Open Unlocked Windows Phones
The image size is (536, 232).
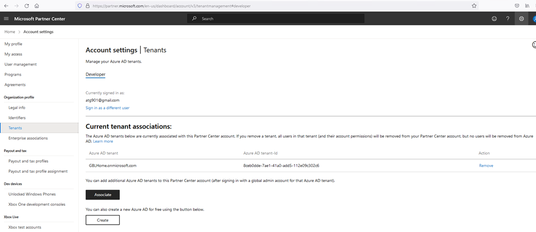(32, 194)
